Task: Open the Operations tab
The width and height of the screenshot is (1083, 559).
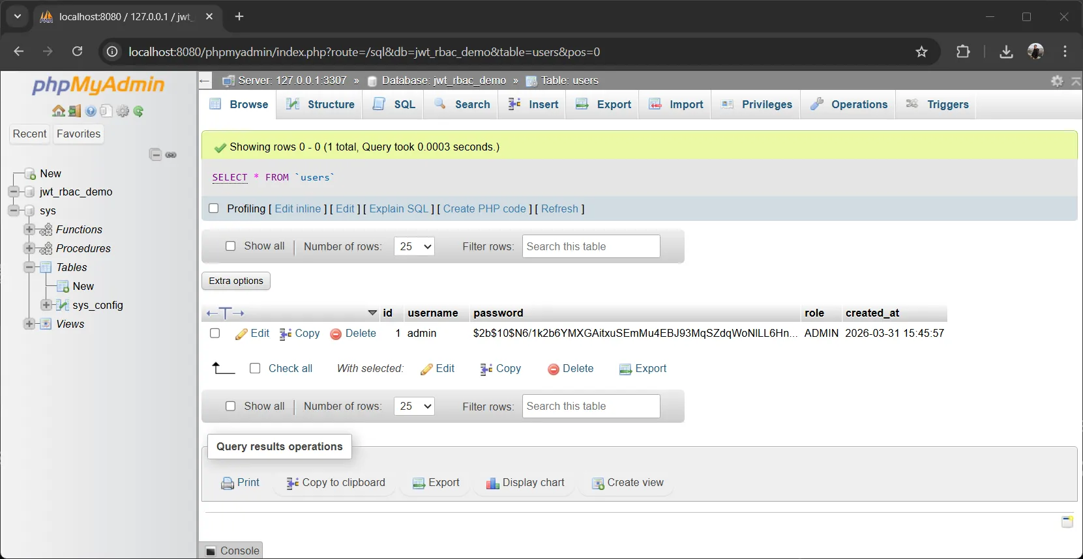Action: [849, 104]
